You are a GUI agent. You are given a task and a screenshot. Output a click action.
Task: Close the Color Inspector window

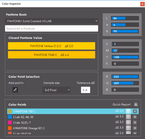point(142,4)
